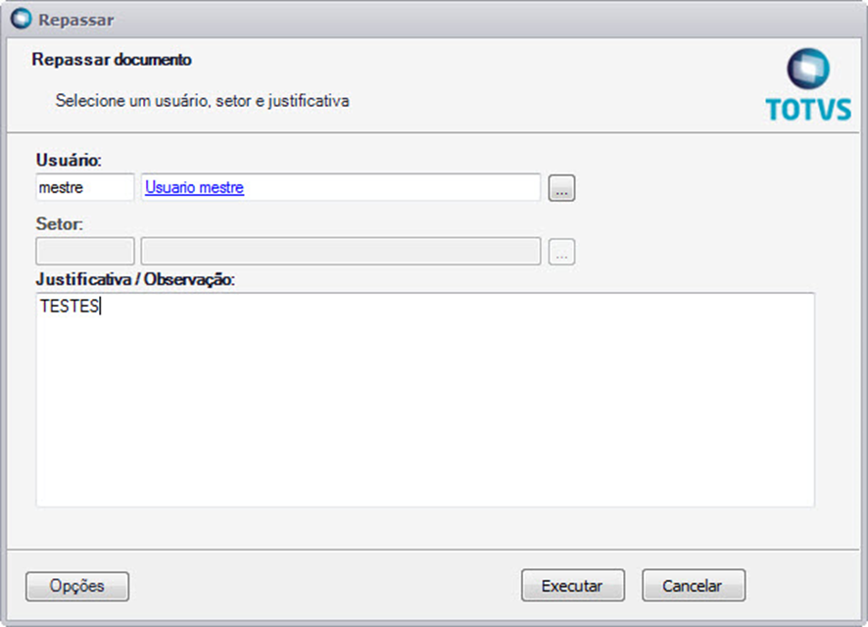The height and width of the screenshot is (627, 868).
Task: Click the Setor description field
Action: click(x=340, y=252)
